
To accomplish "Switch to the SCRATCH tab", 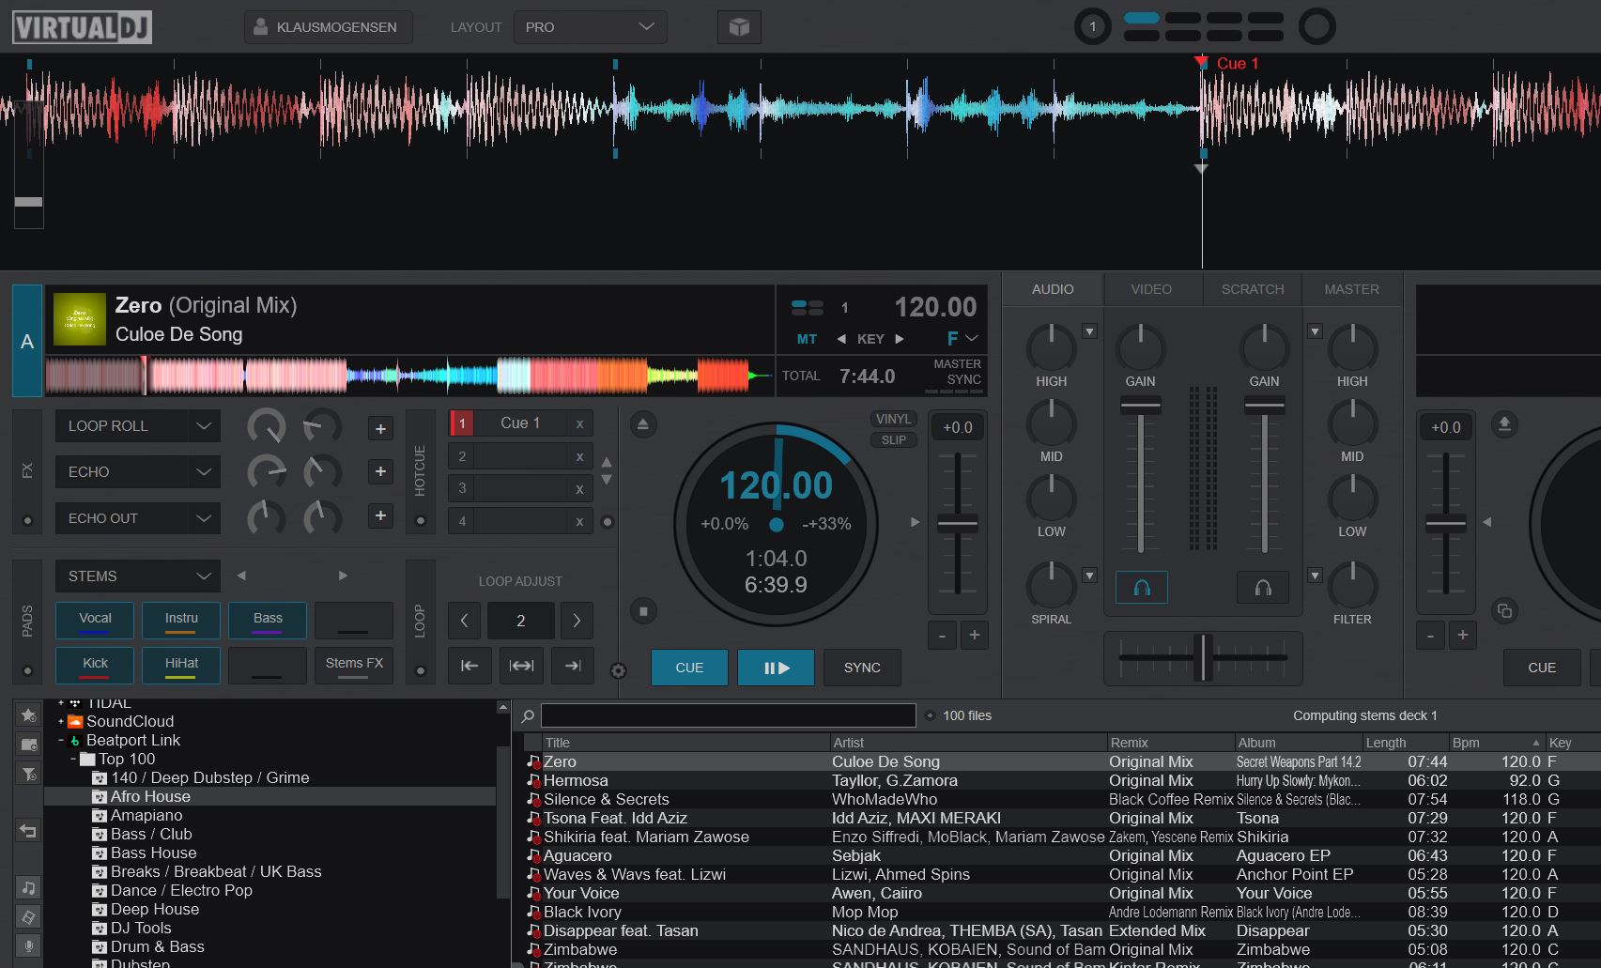I will pos(1252,288).
